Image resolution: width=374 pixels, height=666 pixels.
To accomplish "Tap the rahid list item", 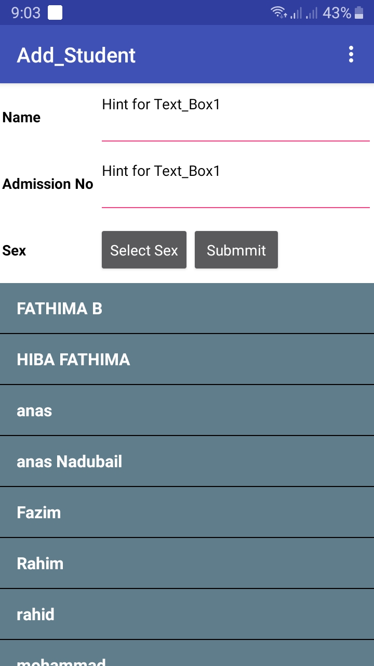I will click(x=187, y=614).
